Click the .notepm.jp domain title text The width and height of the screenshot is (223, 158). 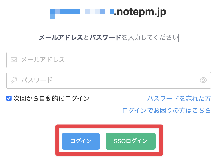click(140, 12)
